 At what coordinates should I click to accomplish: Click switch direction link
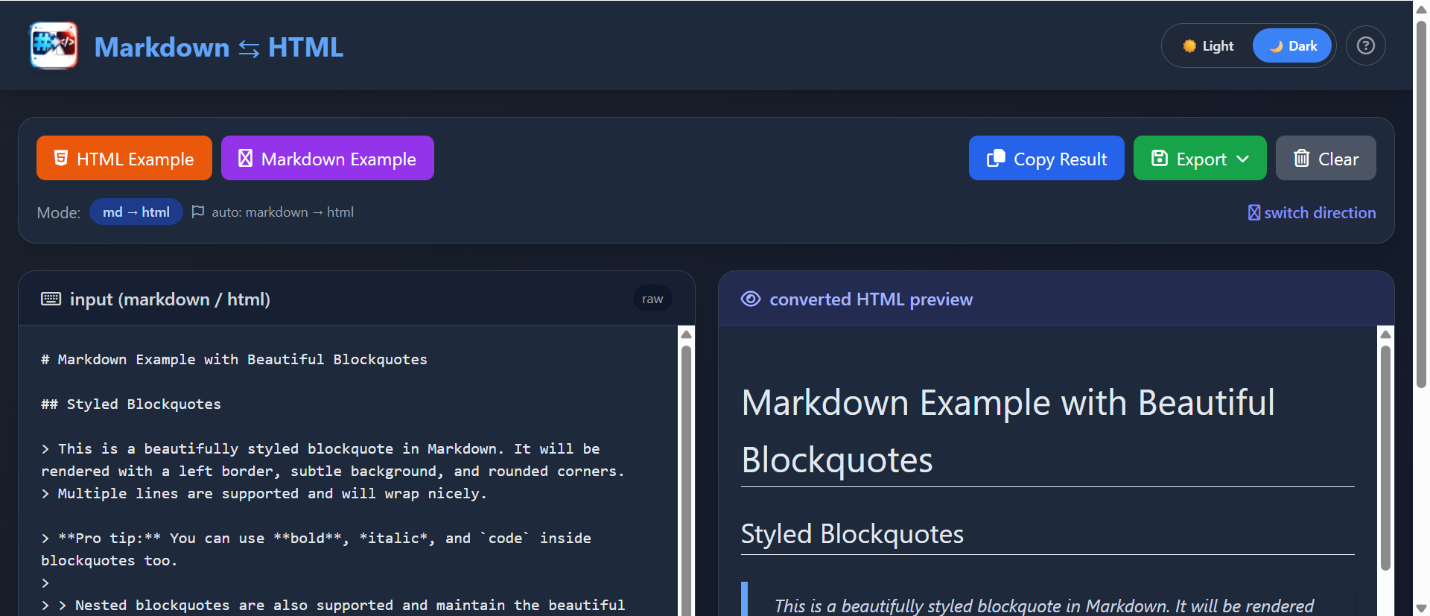(1312, 212)
